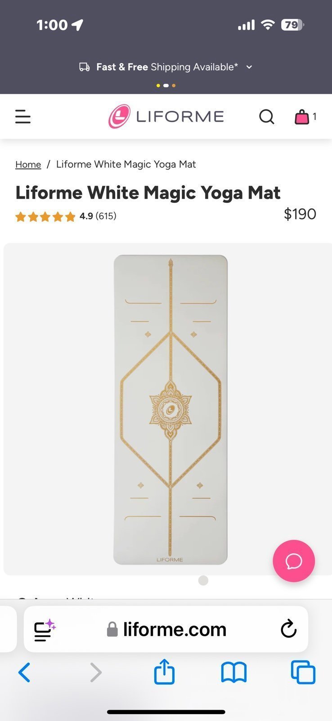332x721 pixels.
Task: Select the first yellow banner dot
Action: (158, 85)
